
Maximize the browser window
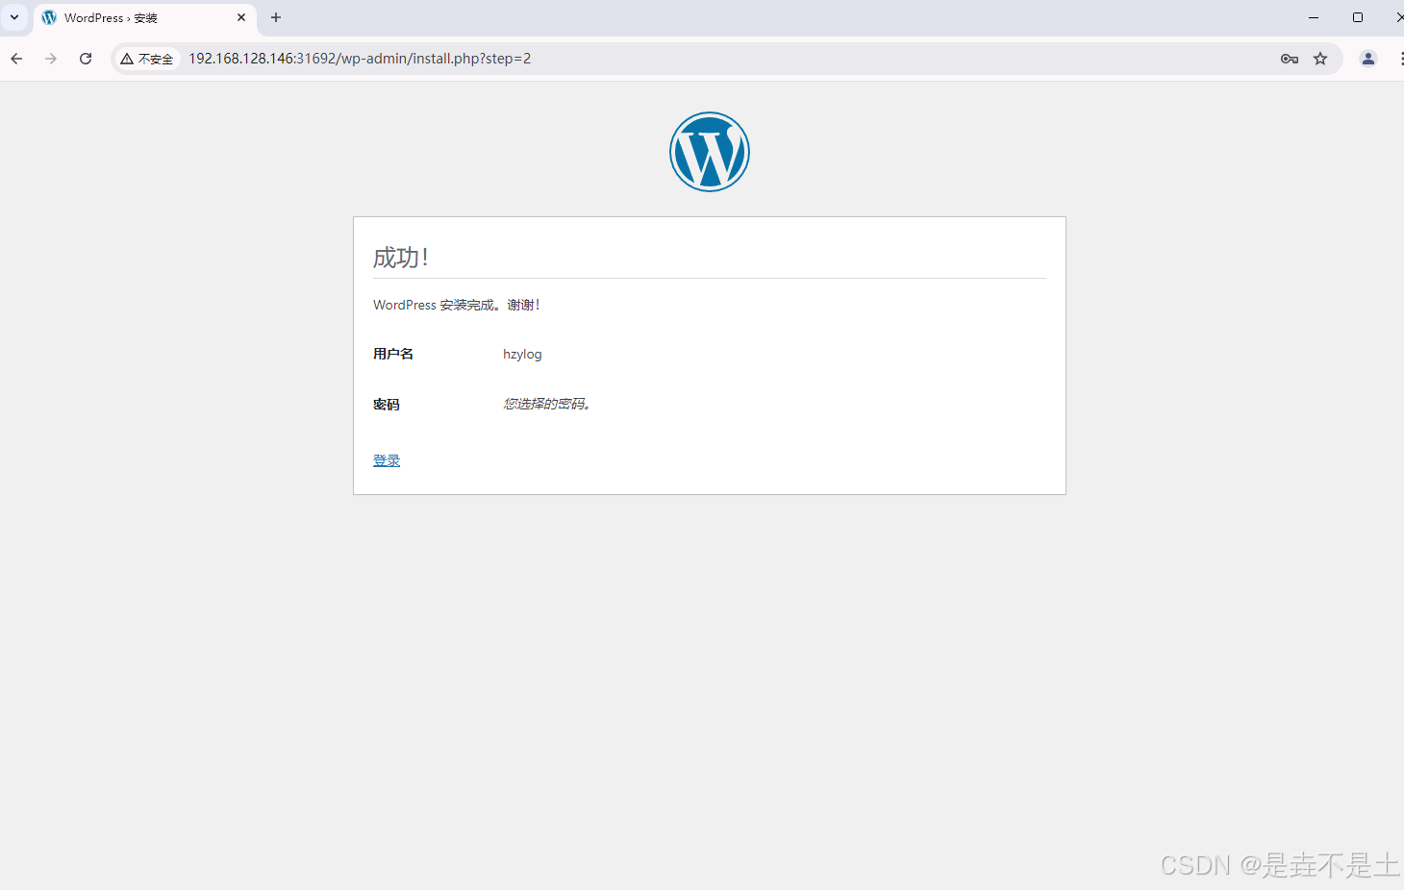click(x=1358, y=17)
